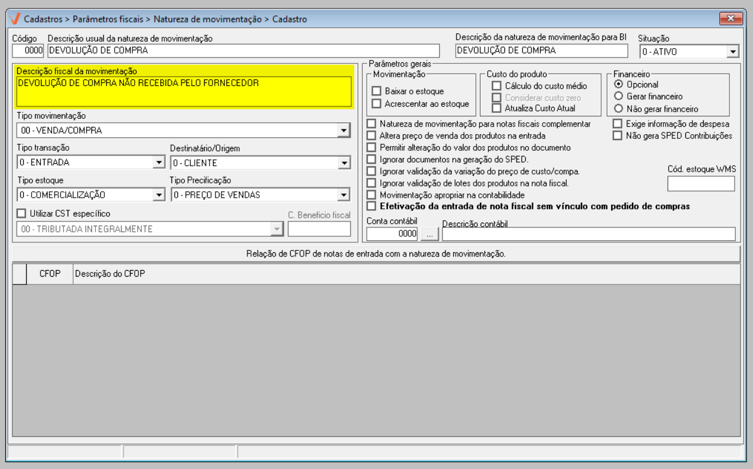This screenshot has width=753, height=469.
Task: Choose Não gerar financeiro radio button
Action: (x=618, y=109)
